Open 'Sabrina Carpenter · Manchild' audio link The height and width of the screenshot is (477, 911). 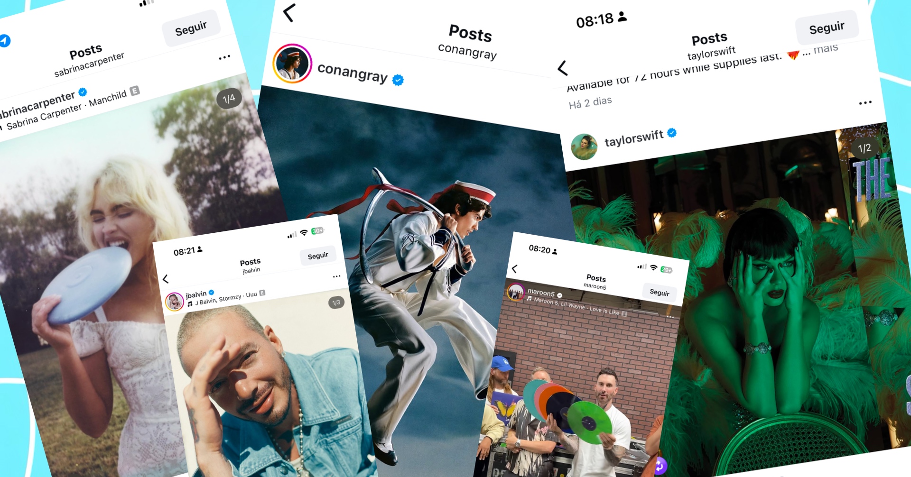pyautogui.click(x=67, y=110)
